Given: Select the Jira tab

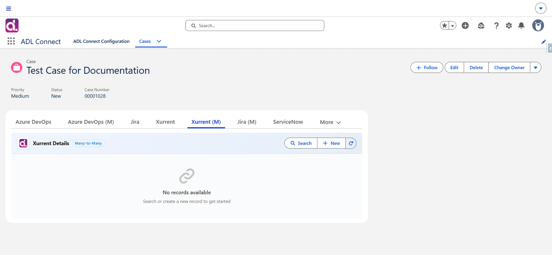Looking at the screenshot, I should (x=135, y=122).
